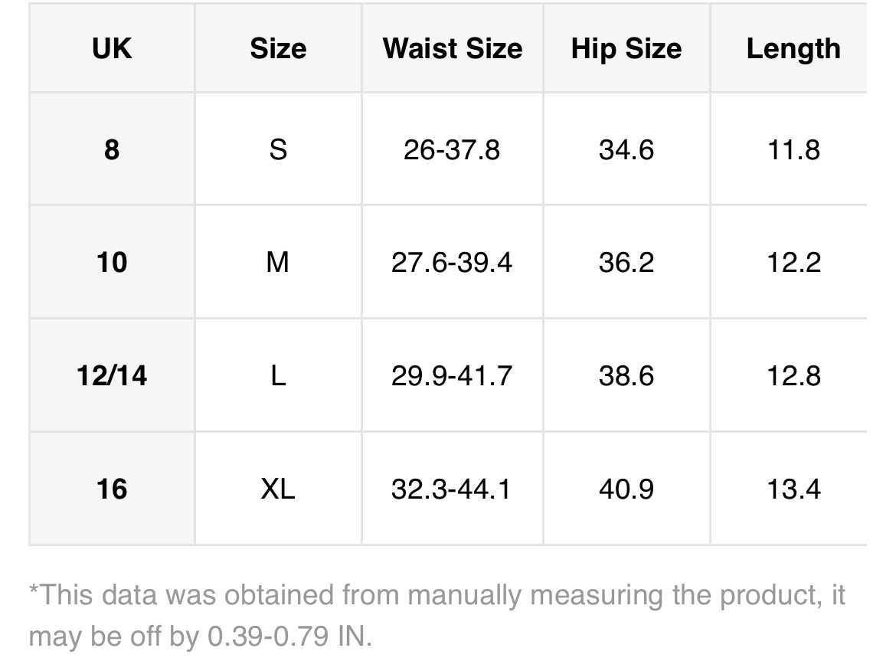The height and width of the screenshot is (671, 896).
Task: Click the manual measurement disclaimer text
Action: [x=437, y=615]
